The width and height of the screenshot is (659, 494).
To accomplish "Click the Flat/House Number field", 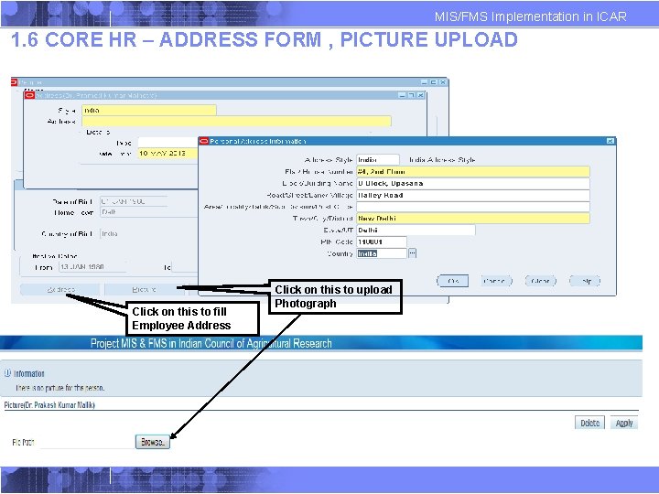I will click(473, 171).
